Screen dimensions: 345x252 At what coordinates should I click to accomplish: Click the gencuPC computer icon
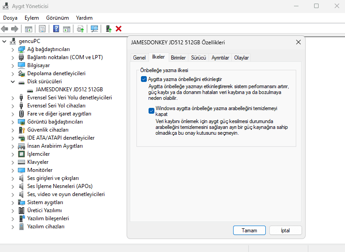[13, 41]
